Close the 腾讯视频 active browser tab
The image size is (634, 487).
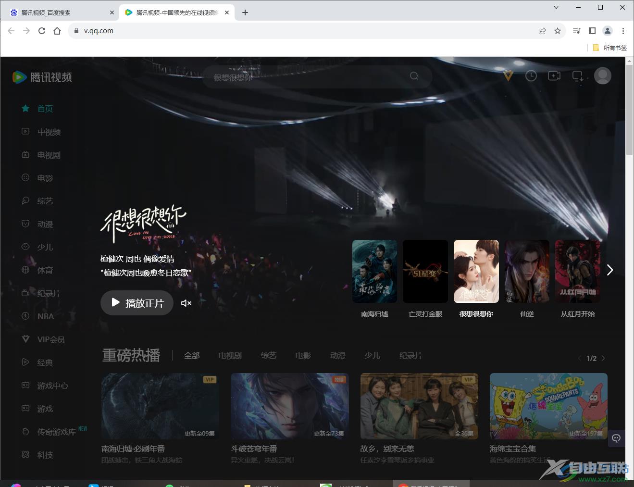[227, 12]
